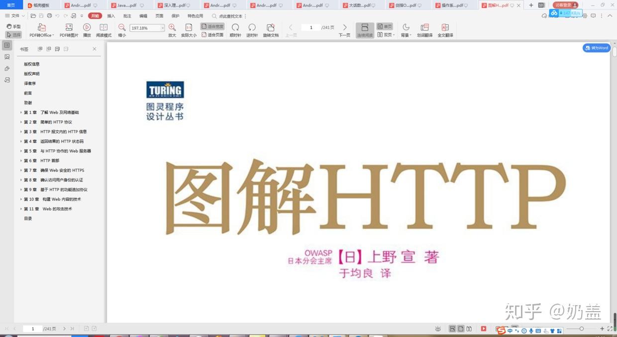The height and width of the screenshot is (337, 617).
Task: Open the bookmarks sidebar panel icon
Action: (7, 45)
